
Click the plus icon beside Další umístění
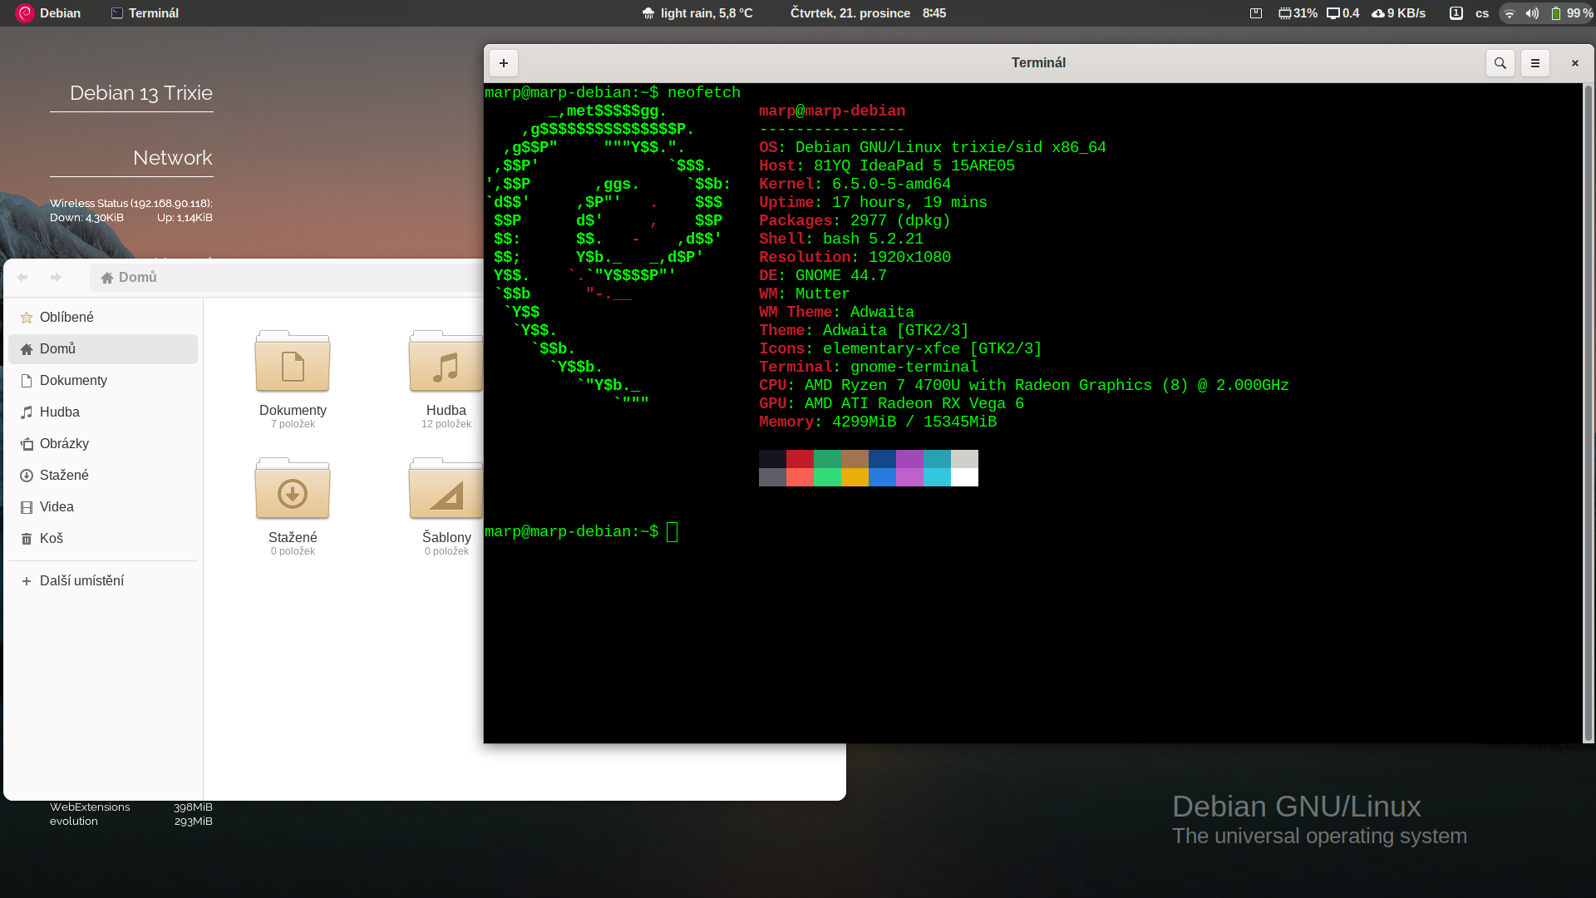pyautogui.click(x=27, y=581)
